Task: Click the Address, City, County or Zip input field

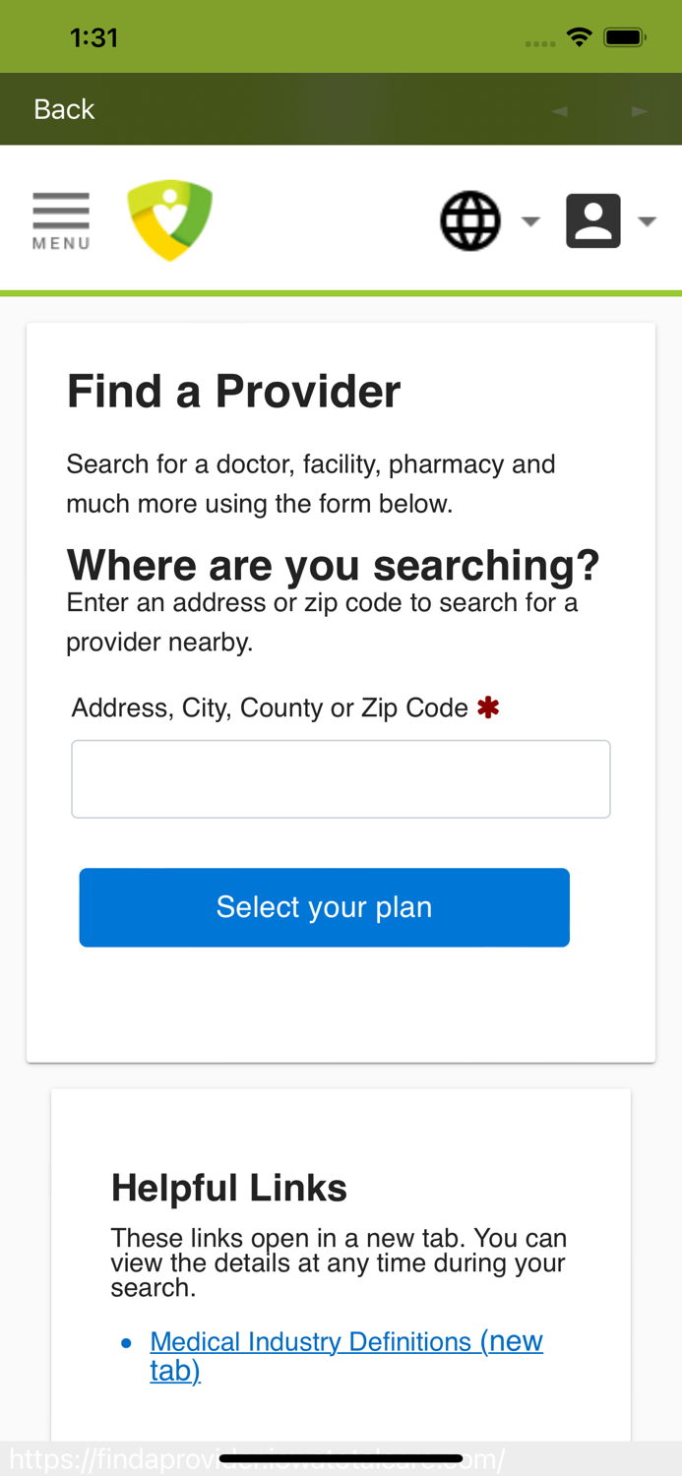Action: [x=341, y=778]
